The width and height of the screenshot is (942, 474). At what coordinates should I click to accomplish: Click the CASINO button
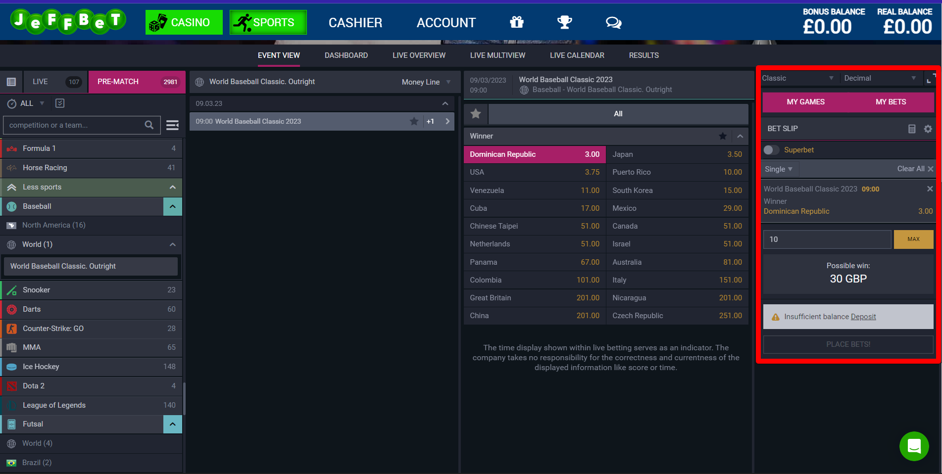[184, 22]
